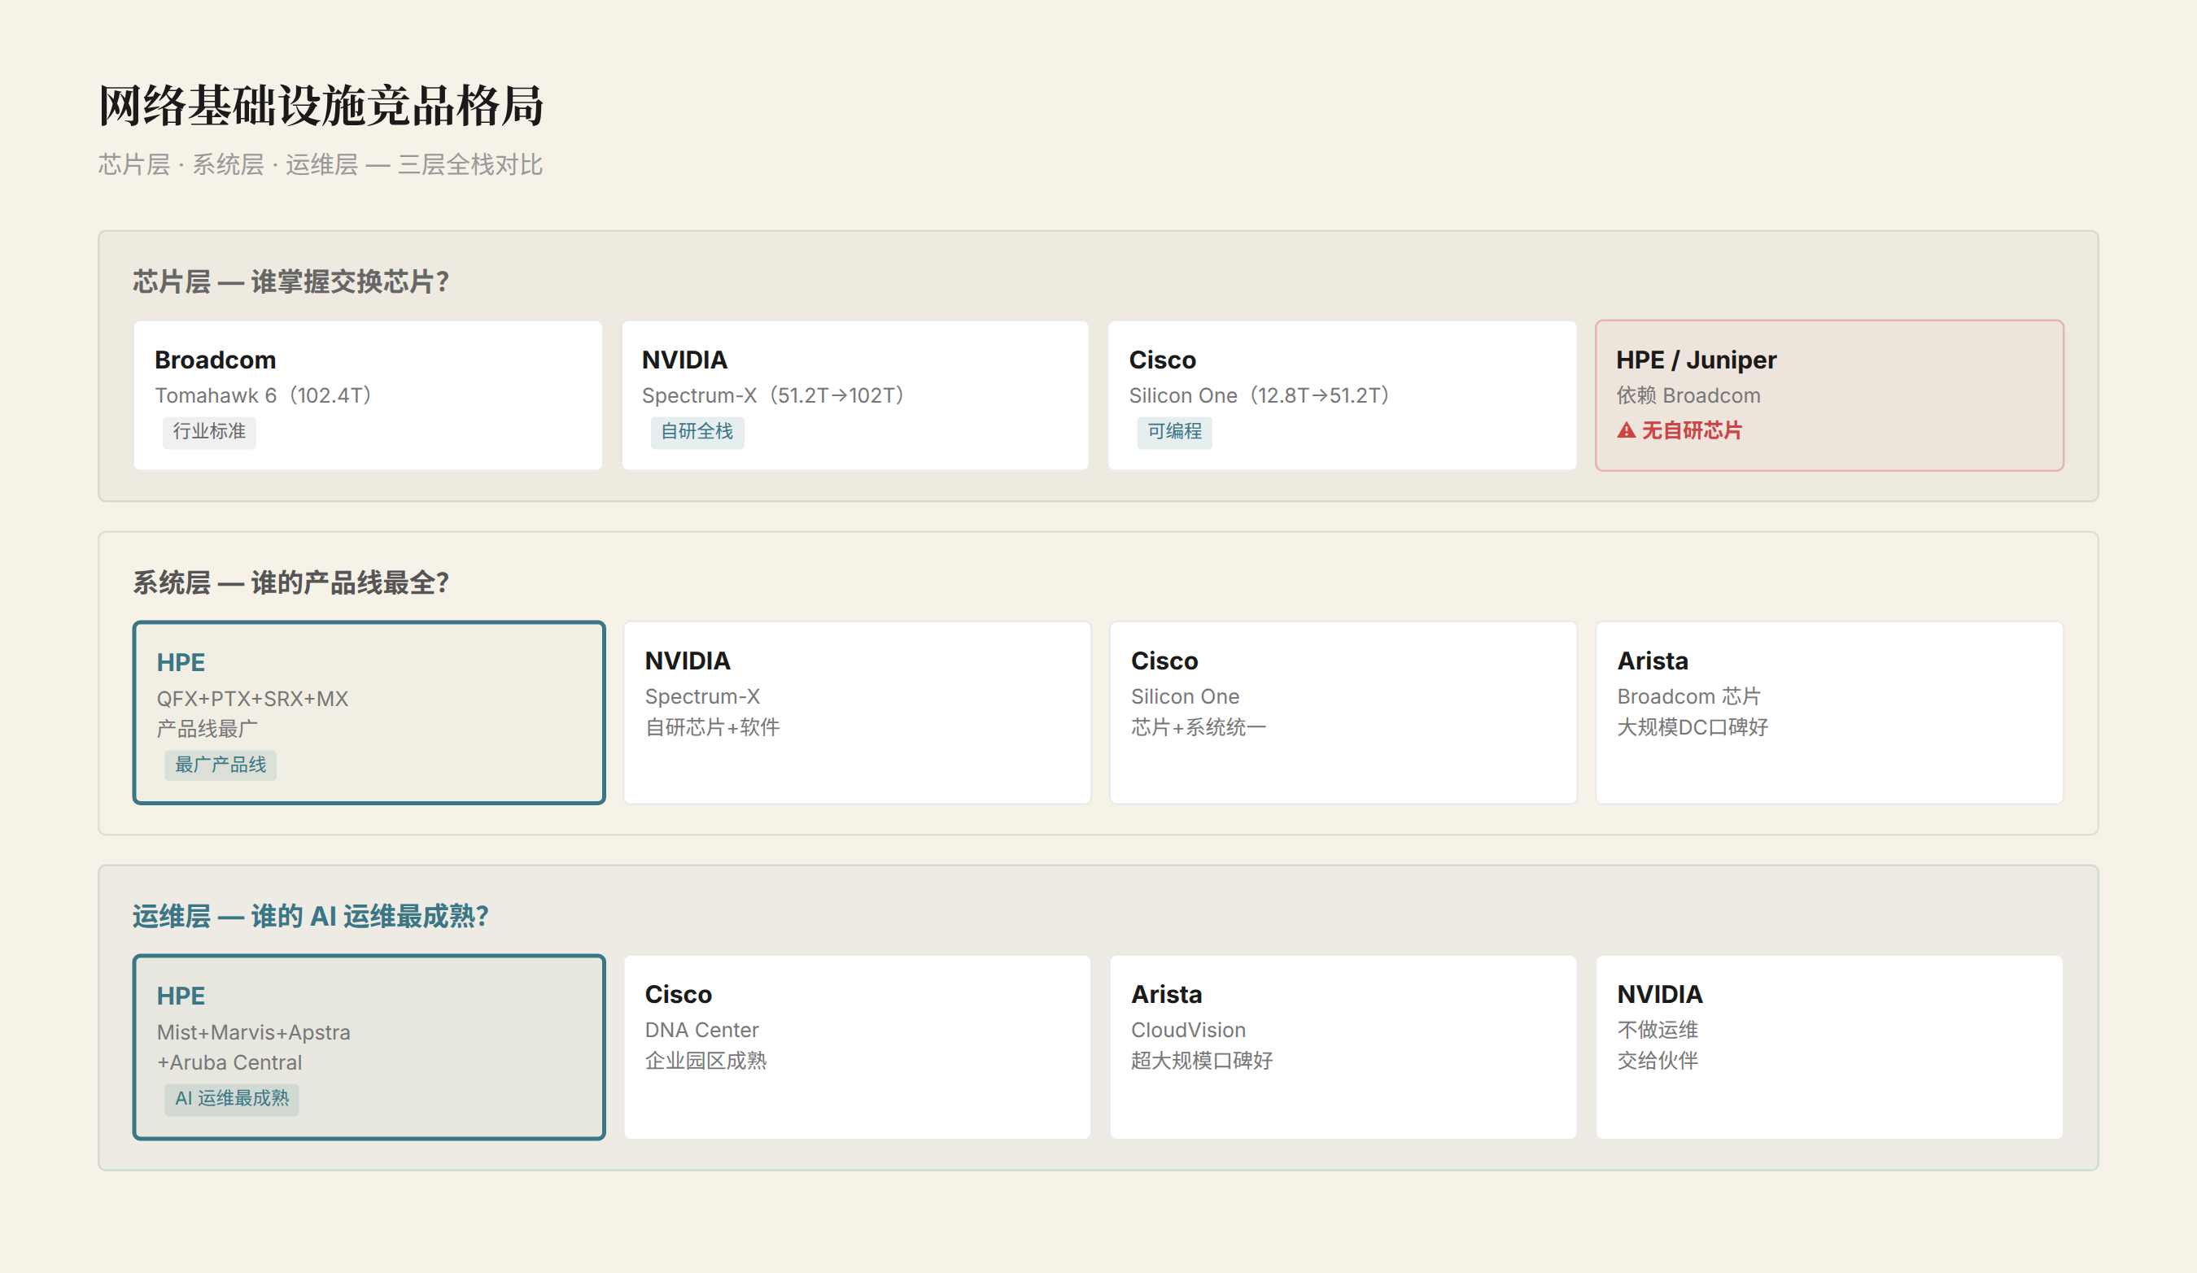Click the 最广产品线 tag
Screen dimensions: 2197x1273
click(221, 765)
